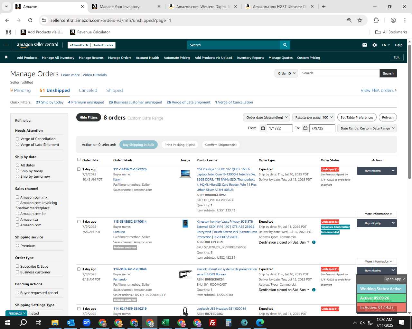Screen dimensions: 412x329
Task: Open a new browser tab
Action: [x=324, y=6]
